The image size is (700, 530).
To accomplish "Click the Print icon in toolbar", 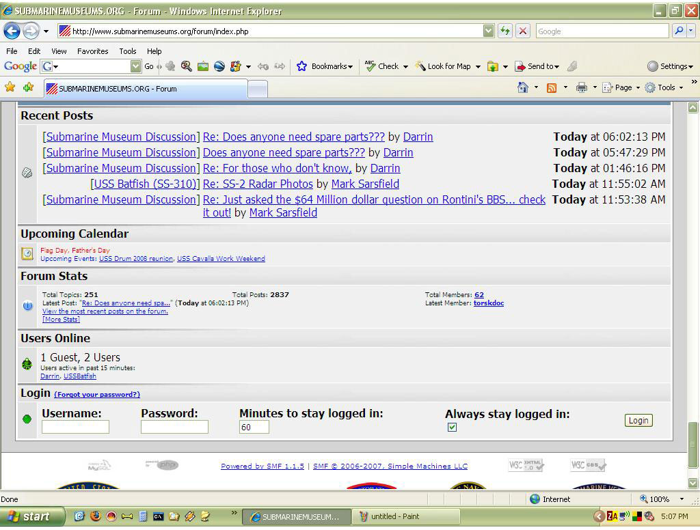I will coord(581,87).
